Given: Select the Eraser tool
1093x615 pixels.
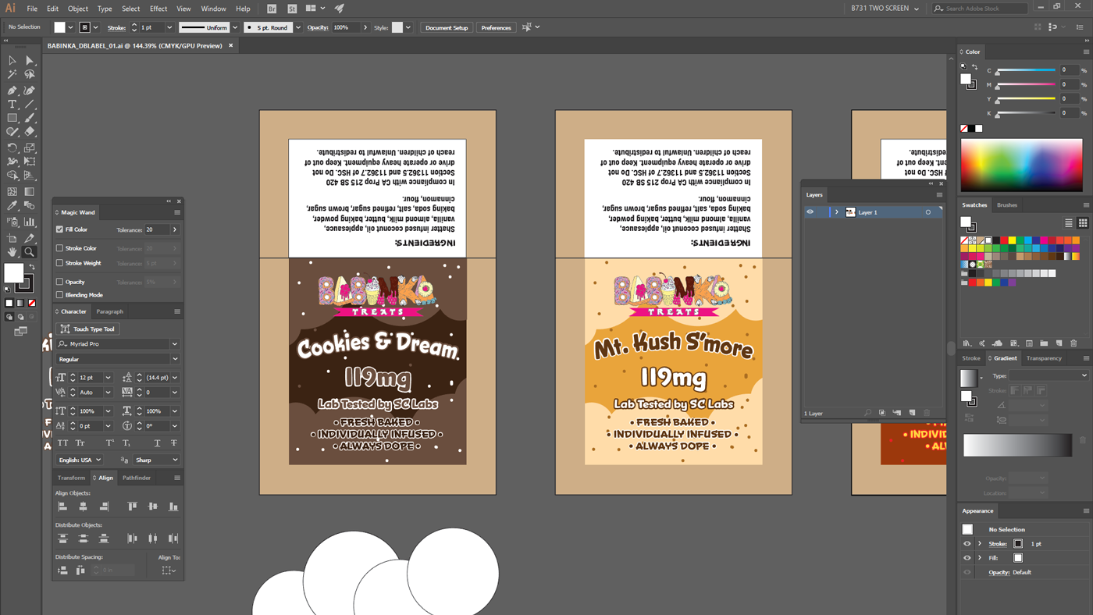Looking at the screenshot, I should coord(30,132).
